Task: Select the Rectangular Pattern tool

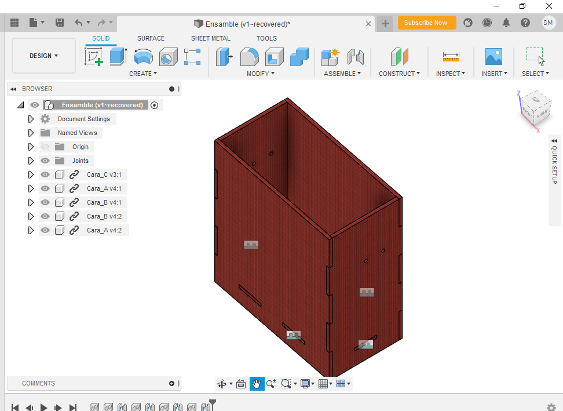Action: 192,57
